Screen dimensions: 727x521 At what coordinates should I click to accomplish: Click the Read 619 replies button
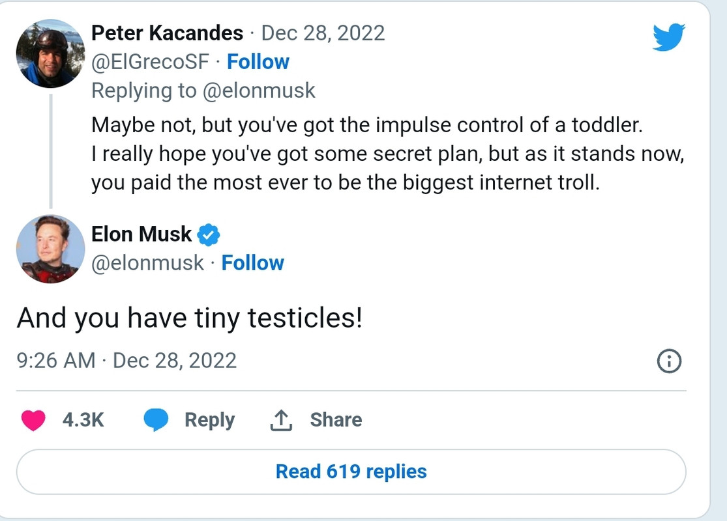point(351,472)
